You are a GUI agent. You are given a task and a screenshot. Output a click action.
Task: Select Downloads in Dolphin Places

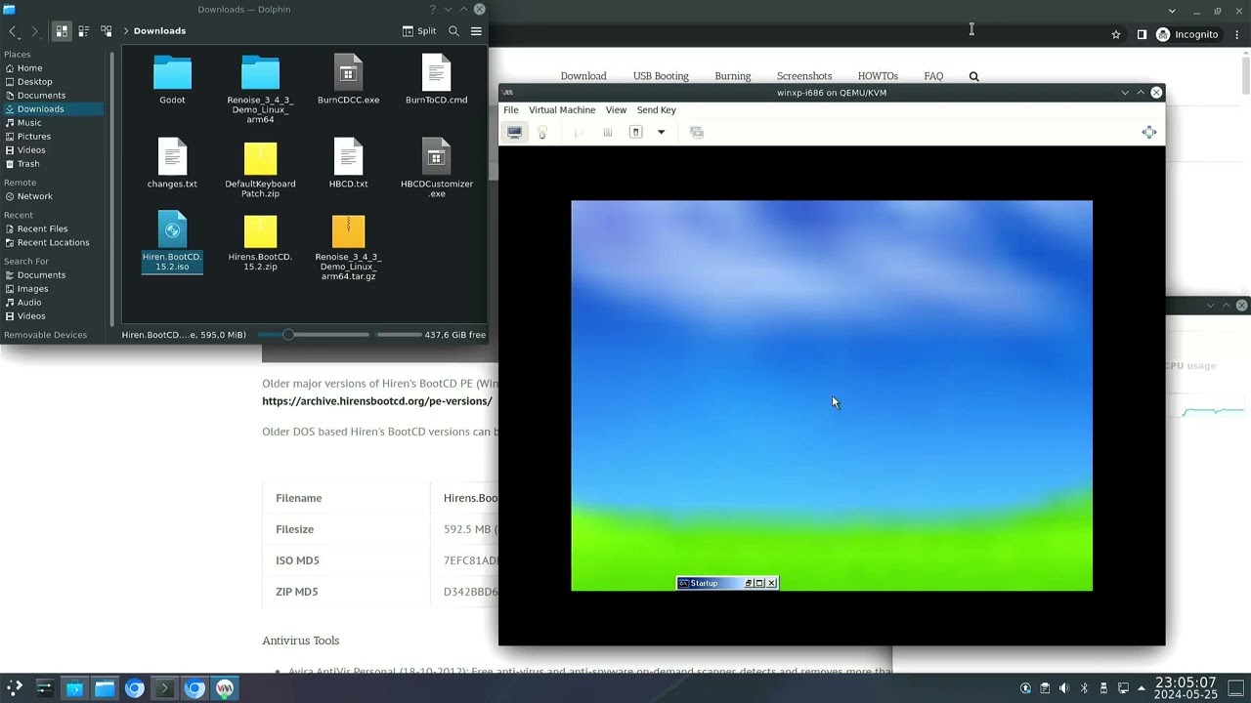click(54, 109)
